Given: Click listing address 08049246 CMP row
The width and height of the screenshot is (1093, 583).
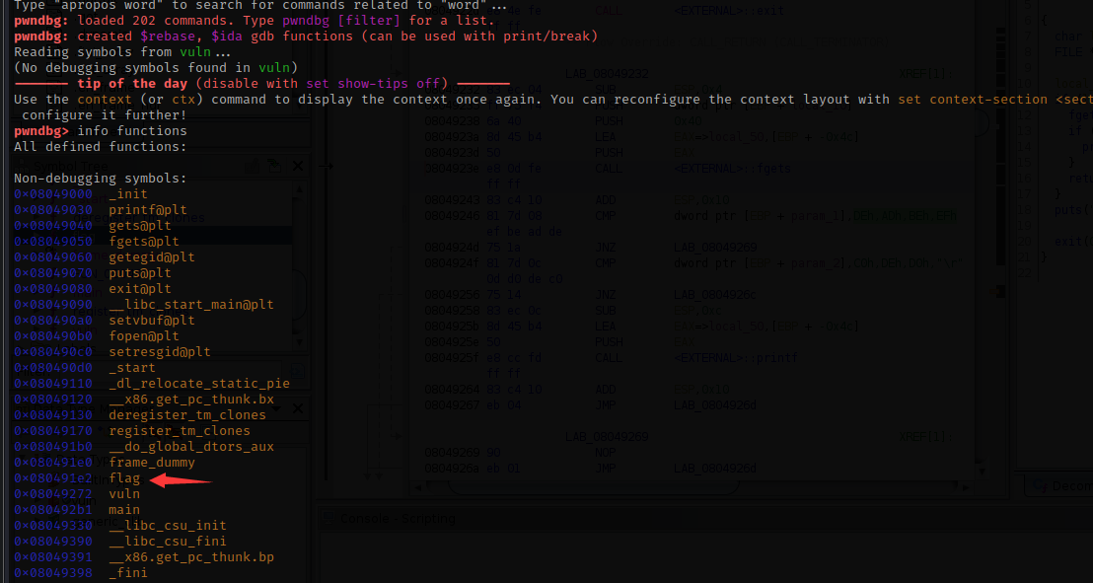Looking at the screenshot, I should (x=452, y=215).
